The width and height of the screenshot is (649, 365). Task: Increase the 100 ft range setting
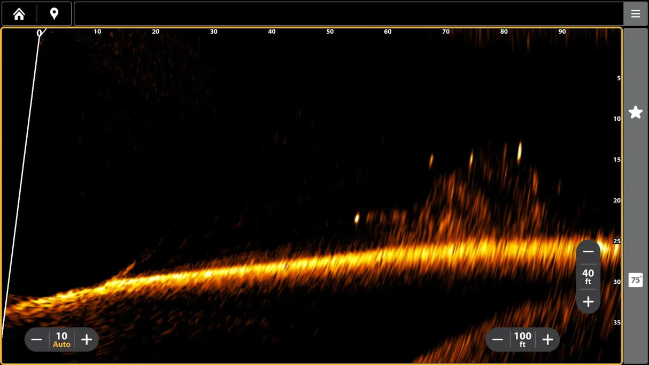[x=547, y=339]
